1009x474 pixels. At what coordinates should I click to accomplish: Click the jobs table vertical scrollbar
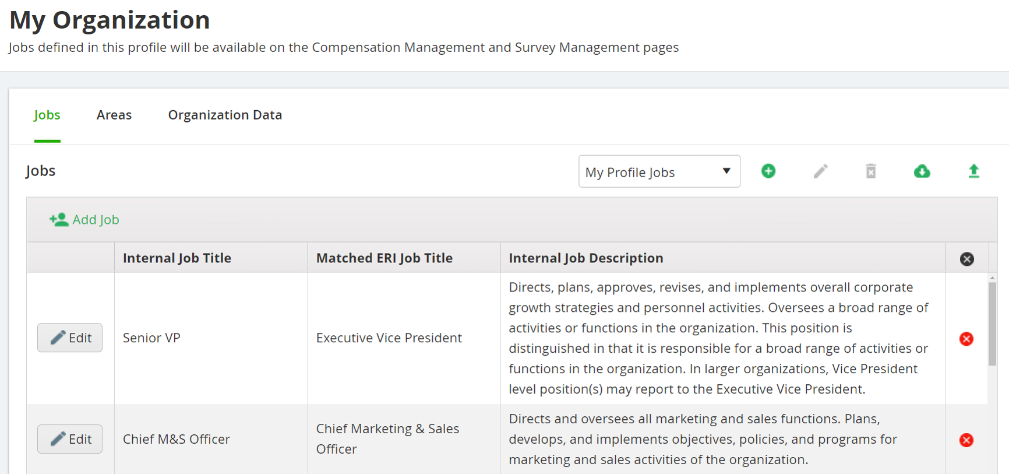click(x=993, y=324)
